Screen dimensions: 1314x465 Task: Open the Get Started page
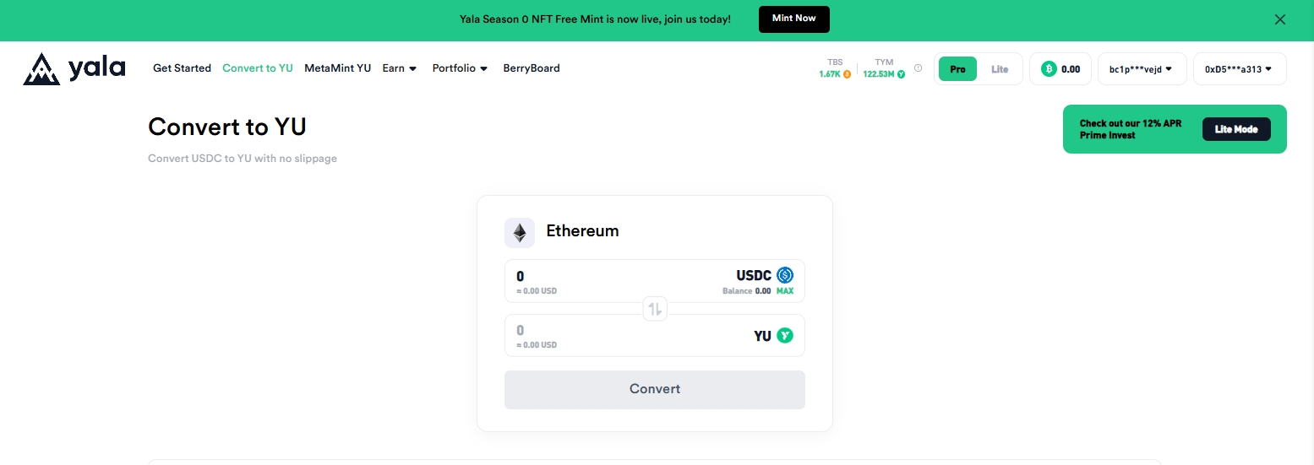[x=182, y=68]
